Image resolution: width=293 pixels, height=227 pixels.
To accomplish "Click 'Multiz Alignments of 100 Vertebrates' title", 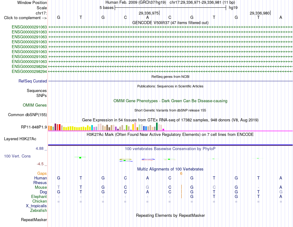I will (x=170, y=169).
